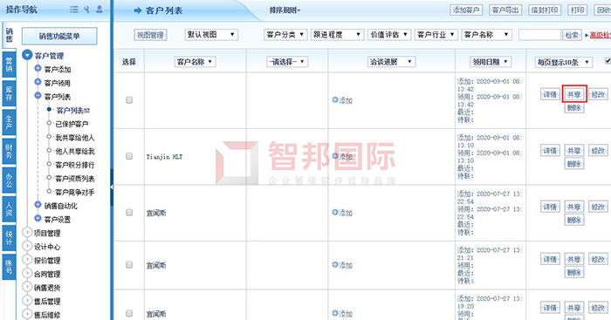The width and height of the screenshot is (611, 320).
Task: Click the 销售功能菜单 button
Action: 59,37
